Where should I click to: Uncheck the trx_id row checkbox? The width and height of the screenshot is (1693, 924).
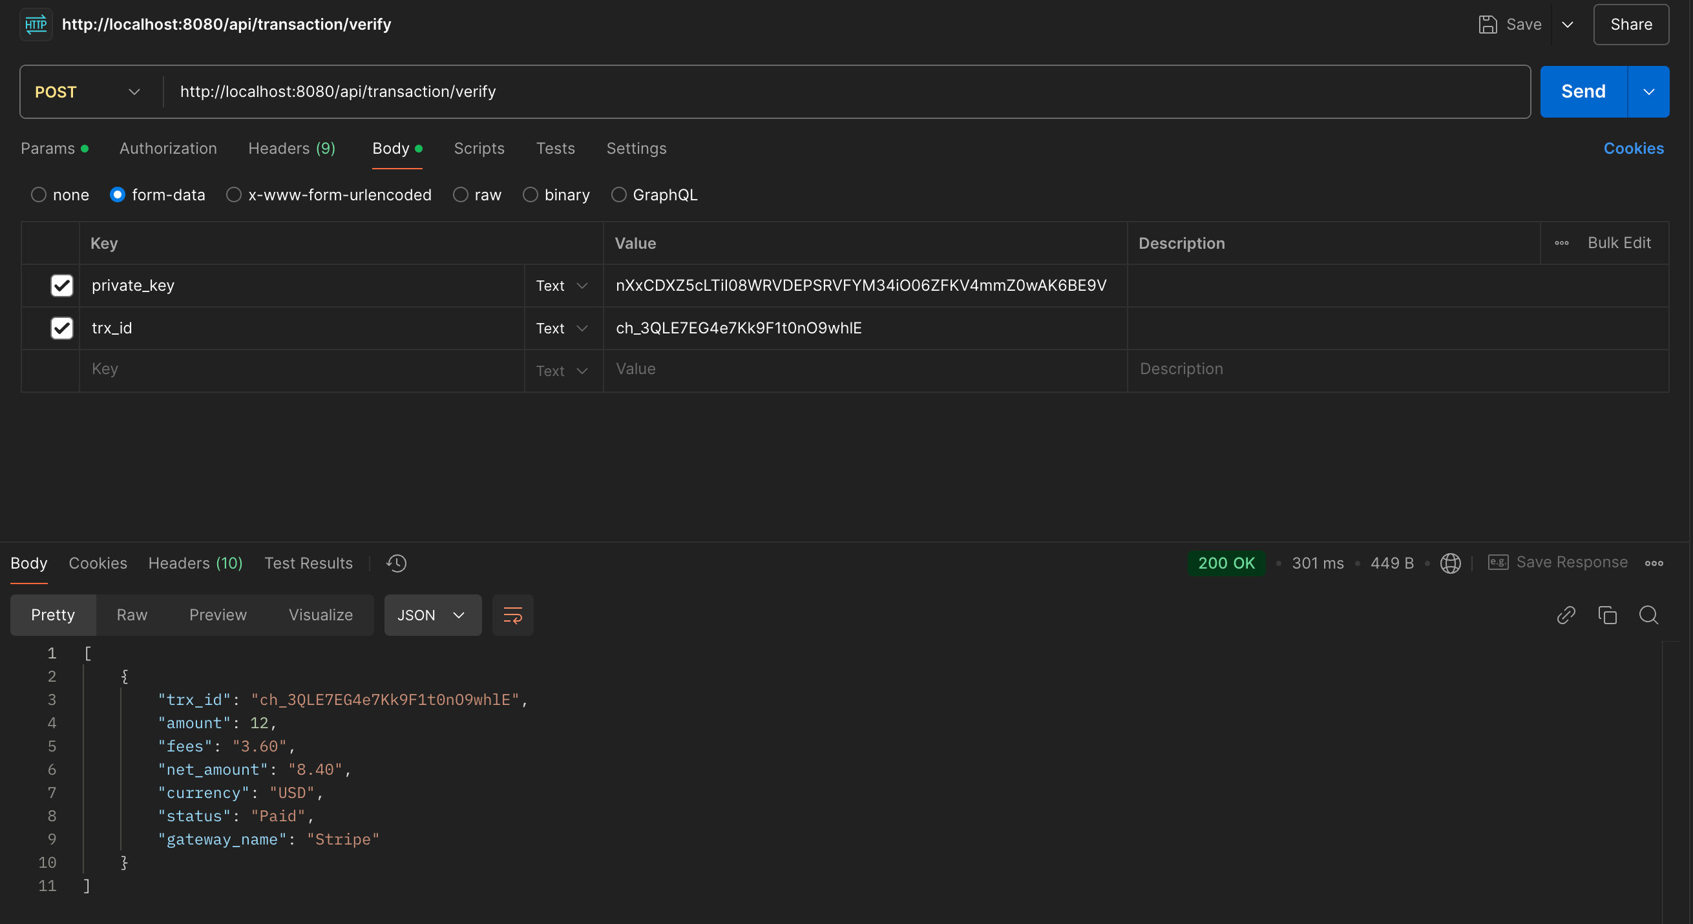pyautogui.click(x=62, y=328)
